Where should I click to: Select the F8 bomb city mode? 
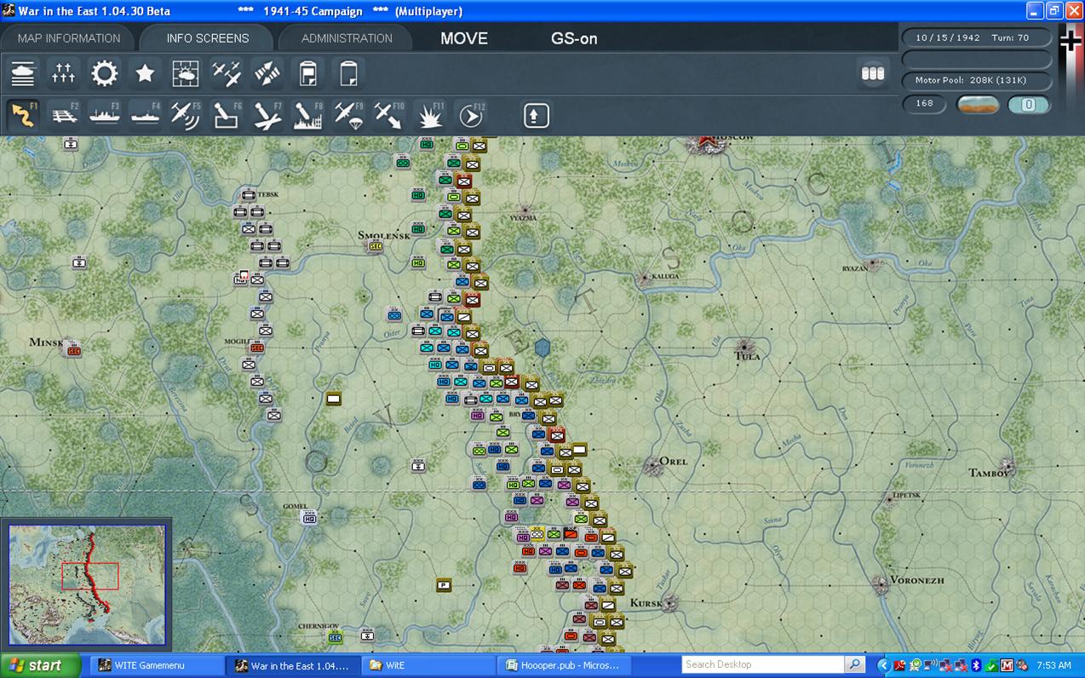tap(308, 115)
